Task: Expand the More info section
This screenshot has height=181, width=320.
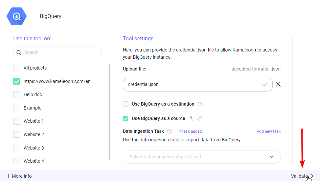Action: pyautogui.click(x=19, y=176)
